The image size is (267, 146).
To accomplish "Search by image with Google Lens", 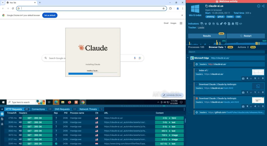I will tap(140, 58).
